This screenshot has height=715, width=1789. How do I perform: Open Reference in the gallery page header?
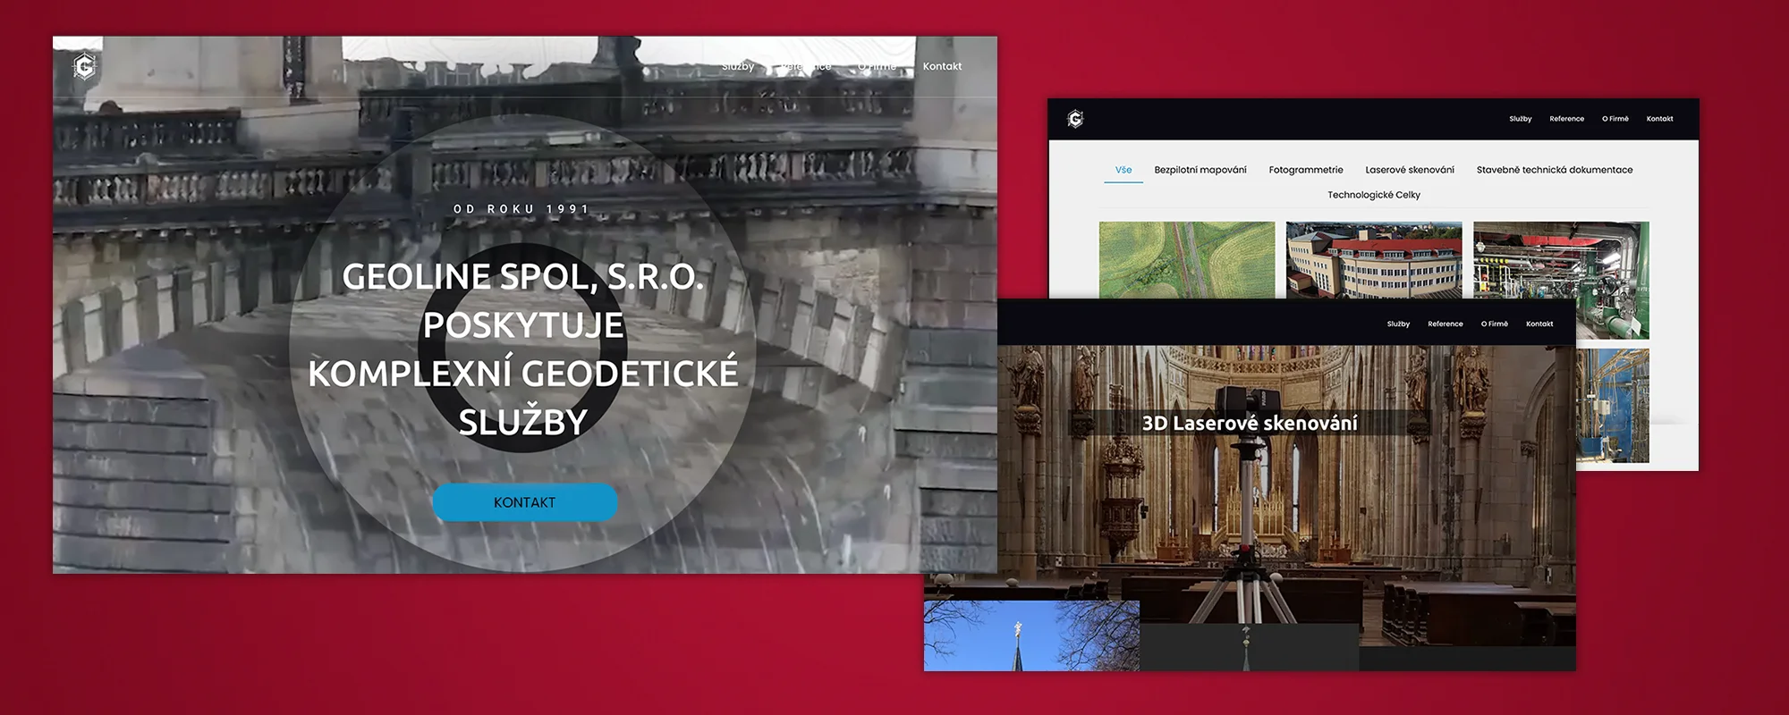tap(1567, 119)
